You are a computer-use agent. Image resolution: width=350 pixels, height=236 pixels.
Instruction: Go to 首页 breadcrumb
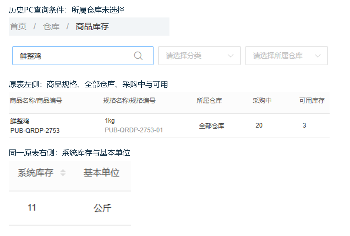(18, 27)
